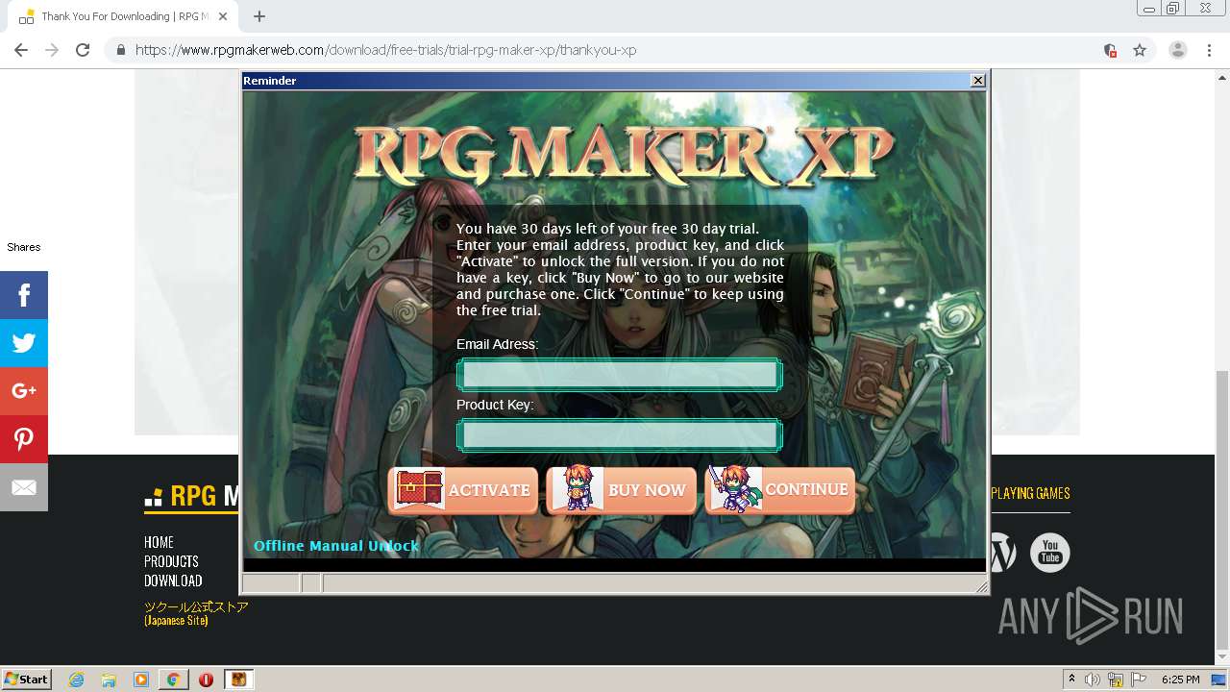1230x692 pixels.
Task: Click the page vertical scrollbar thumb
Action: [1221, 509]
